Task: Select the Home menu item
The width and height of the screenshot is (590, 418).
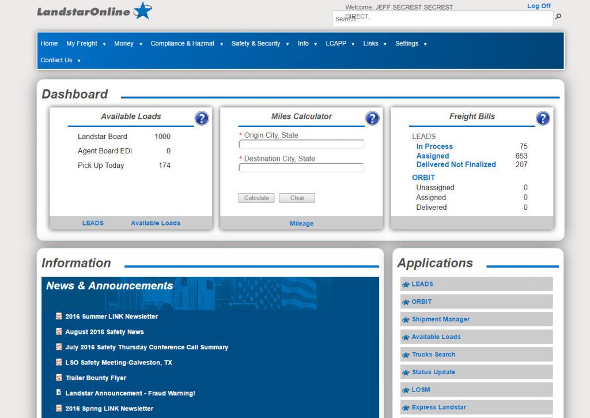Action: click(x=49, y=43)
